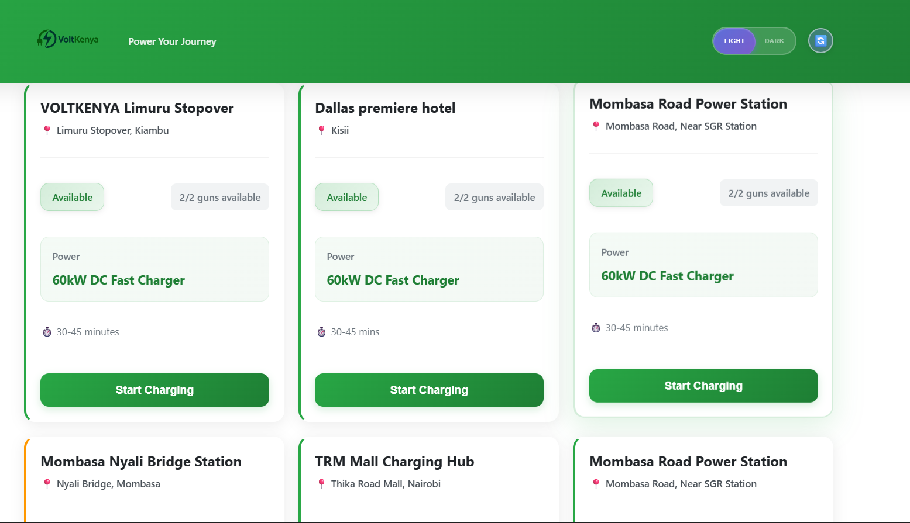Select the LIGHT theme option

click(x=734, y=40)
